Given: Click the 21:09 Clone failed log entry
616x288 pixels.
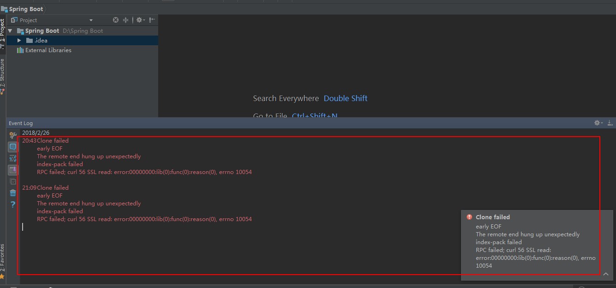Looking at the screenshot, I should tap(45, 187).
